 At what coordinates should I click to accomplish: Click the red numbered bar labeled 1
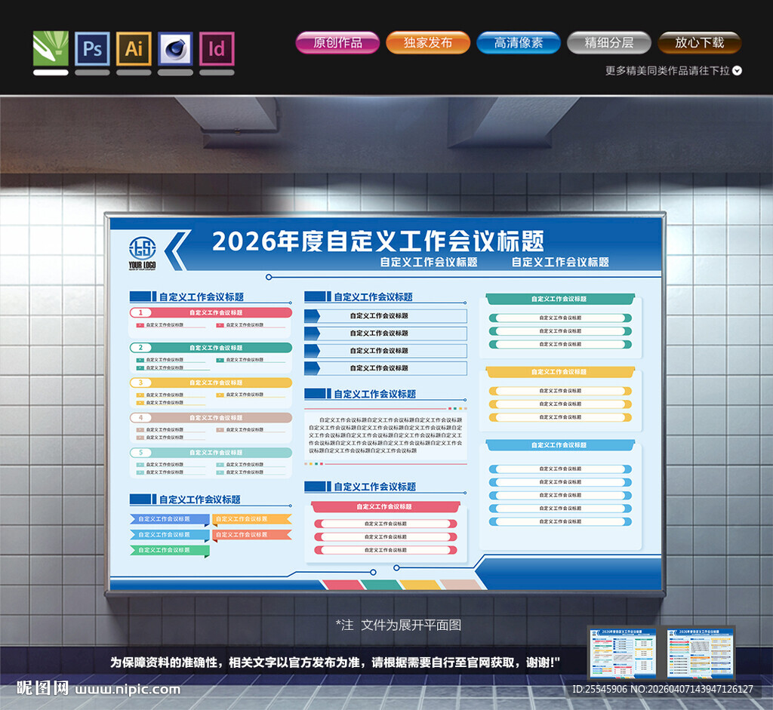211,312
